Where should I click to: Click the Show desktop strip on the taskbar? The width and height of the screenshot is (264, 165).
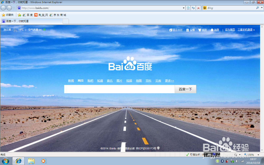pyautogui.click(x=262, y=161)
